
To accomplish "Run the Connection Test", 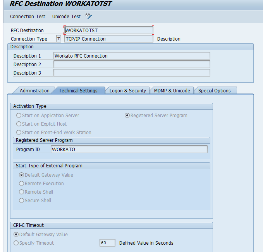I will [28, 17].
